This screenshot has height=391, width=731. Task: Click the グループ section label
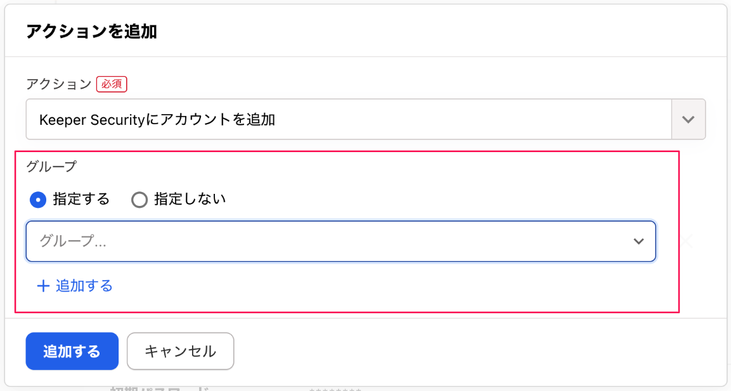tap(51, 167)
